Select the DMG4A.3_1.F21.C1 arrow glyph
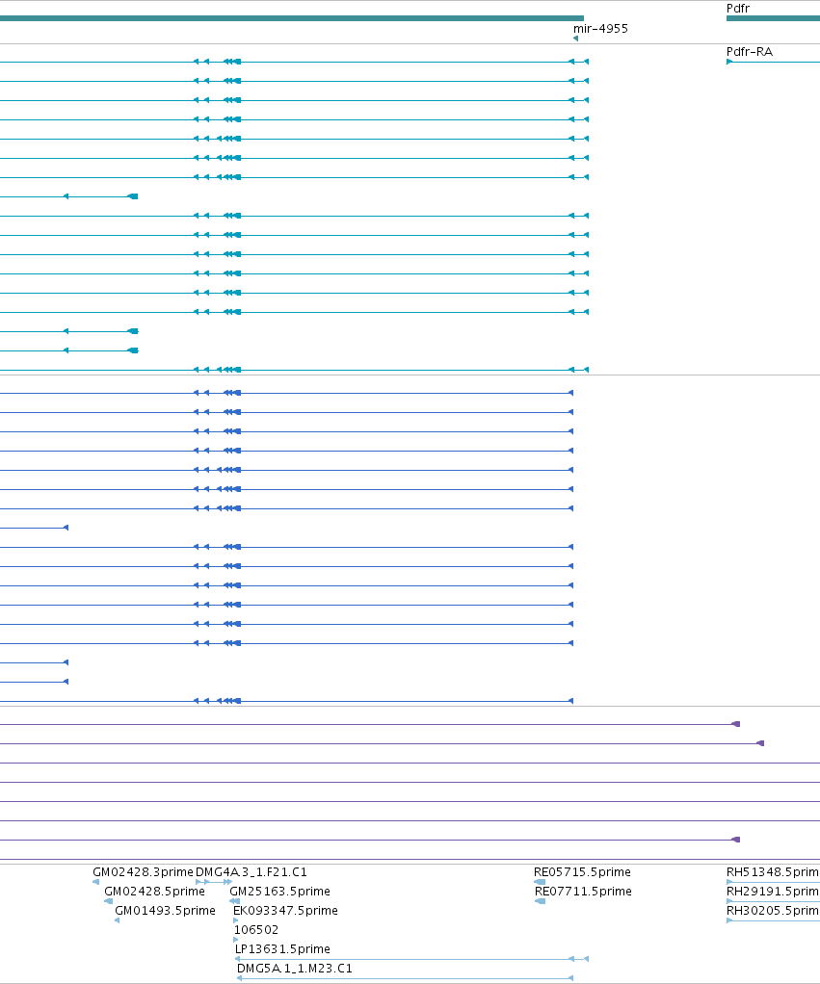This screenshot has width=820, height=984. coord(214,882)
